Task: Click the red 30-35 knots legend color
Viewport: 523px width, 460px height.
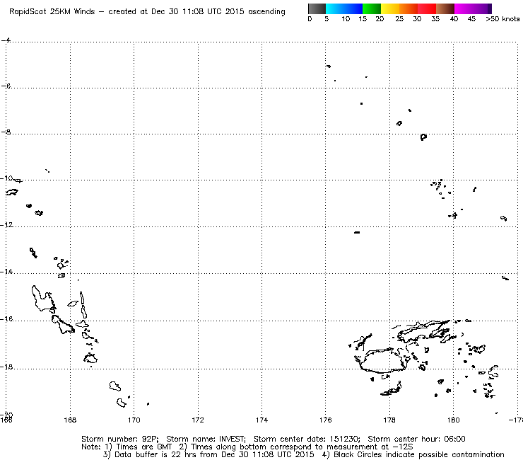Action: coord(427,8)
